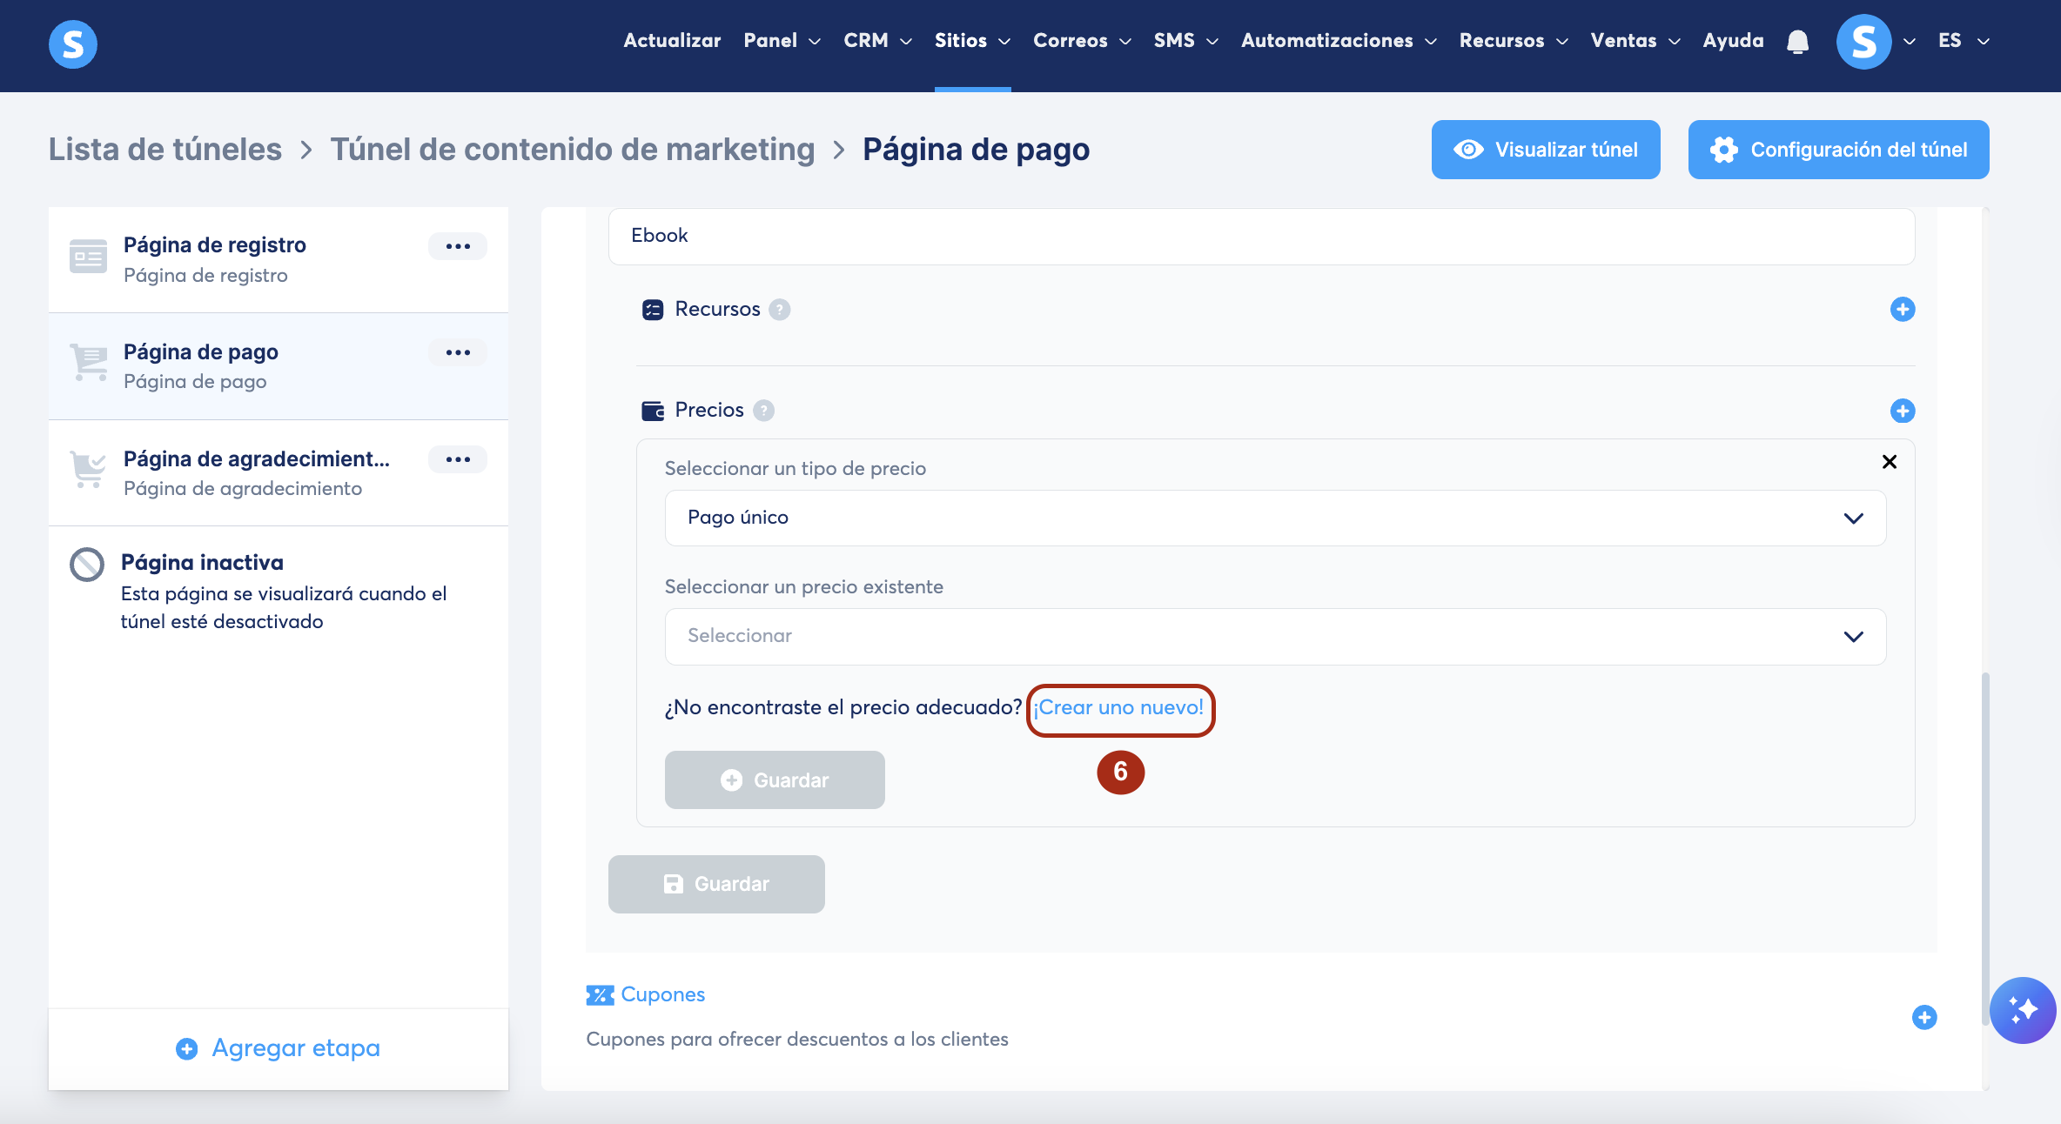Click the ¡Crear uno nuevo! link

[x=1118, y=707]
